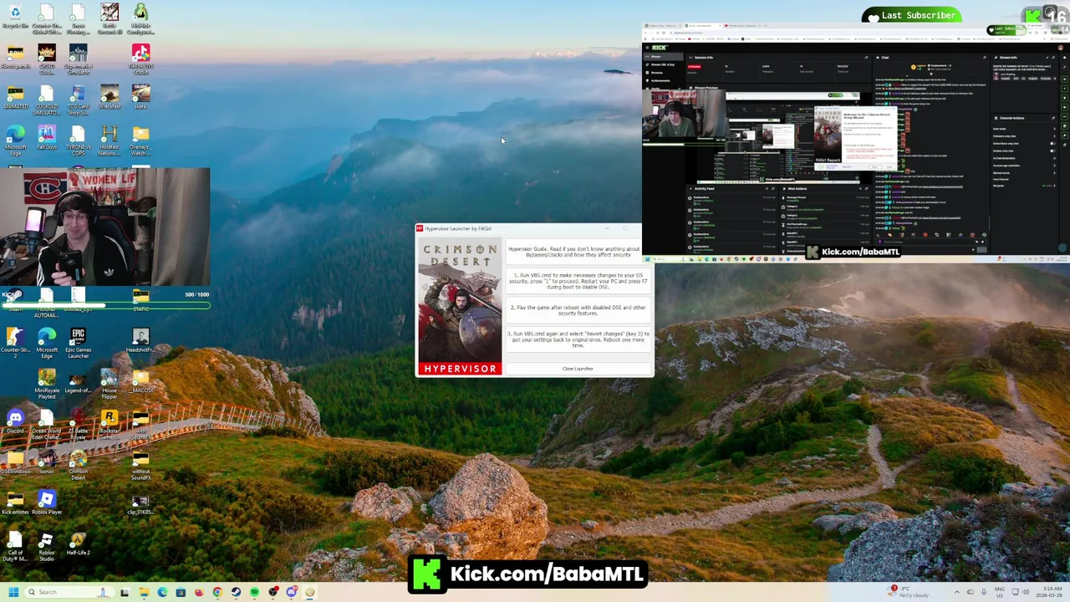The image size is (1070, 602).
Task: Launch Crimson Desert desktop icon
Action: tap(78, 464)
